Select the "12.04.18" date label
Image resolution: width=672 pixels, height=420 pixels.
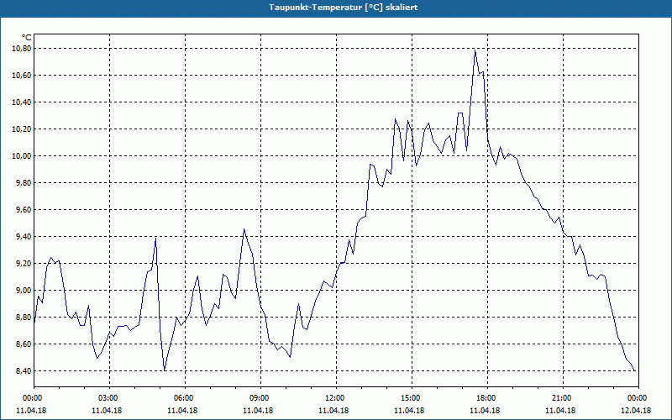click(x=636, y=410)
